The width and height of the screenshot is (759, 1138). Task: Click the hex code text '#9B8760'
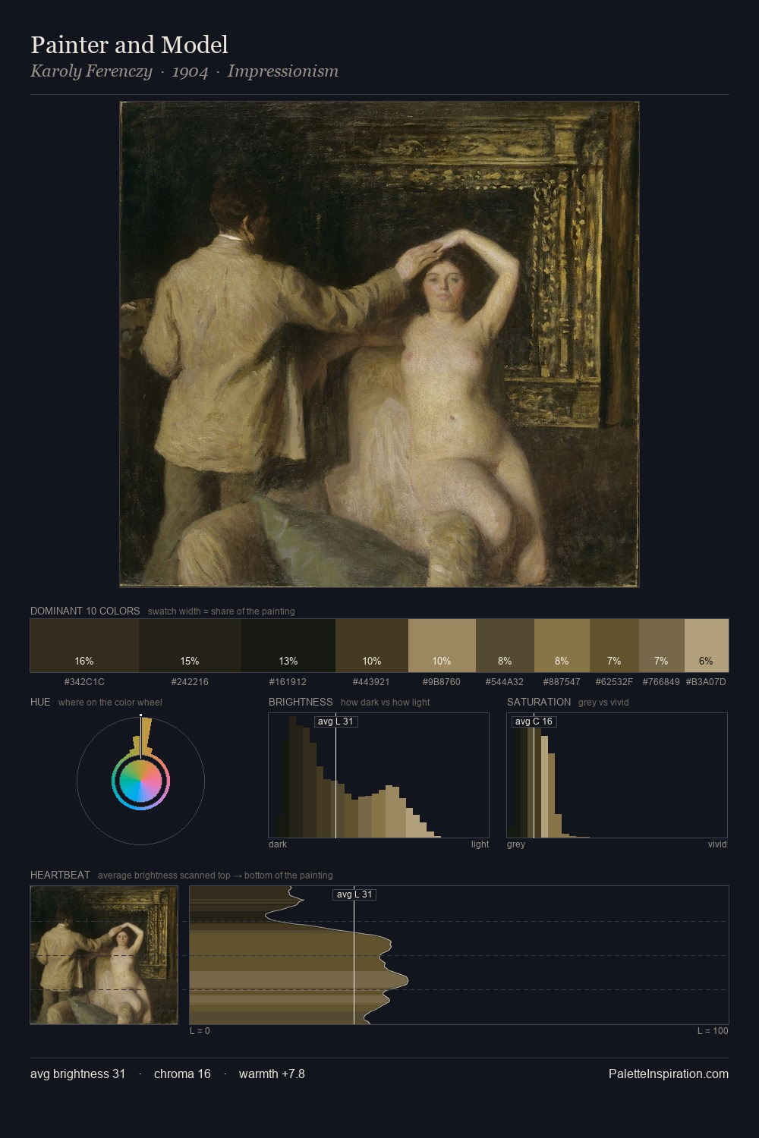click(x=442, y=681)
